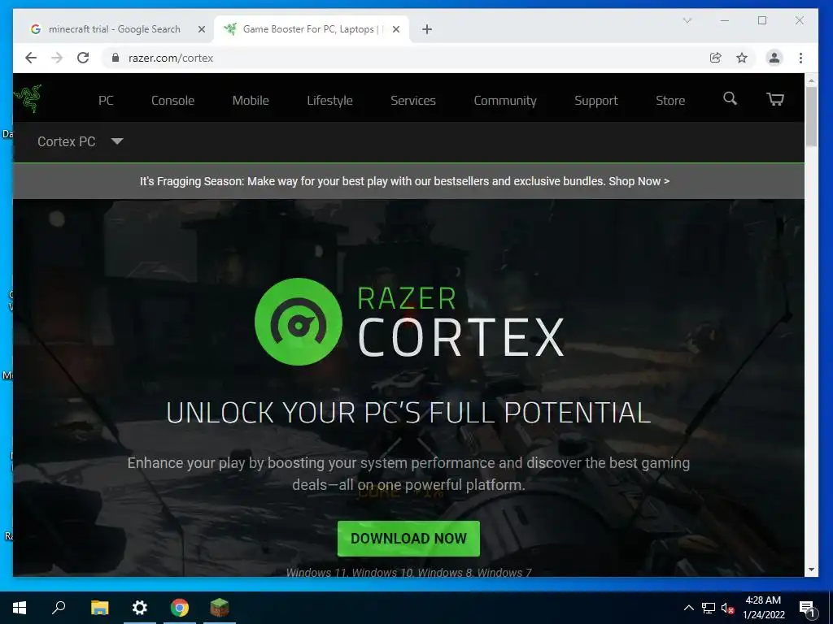Click Chrome icon in taskbar
The height and width of the screenshot is (624, 833).
[180, 608]
